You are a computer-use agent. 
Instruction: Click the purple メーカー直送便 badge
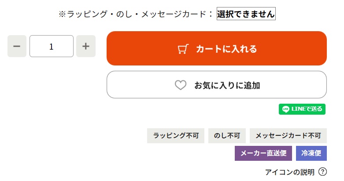[264, 153]
